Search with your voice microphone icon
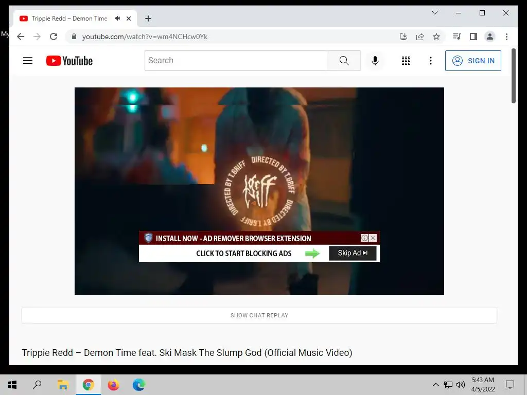The height and width of the screenshot is (395, 527). pyautogui.click(x=375, y=61)
